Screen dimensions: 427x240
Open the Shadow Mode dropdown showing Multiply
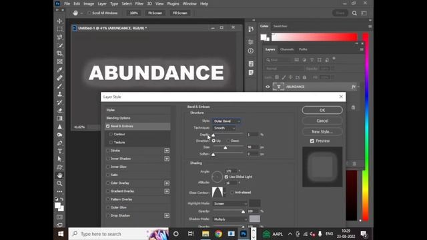click(230, 219)
